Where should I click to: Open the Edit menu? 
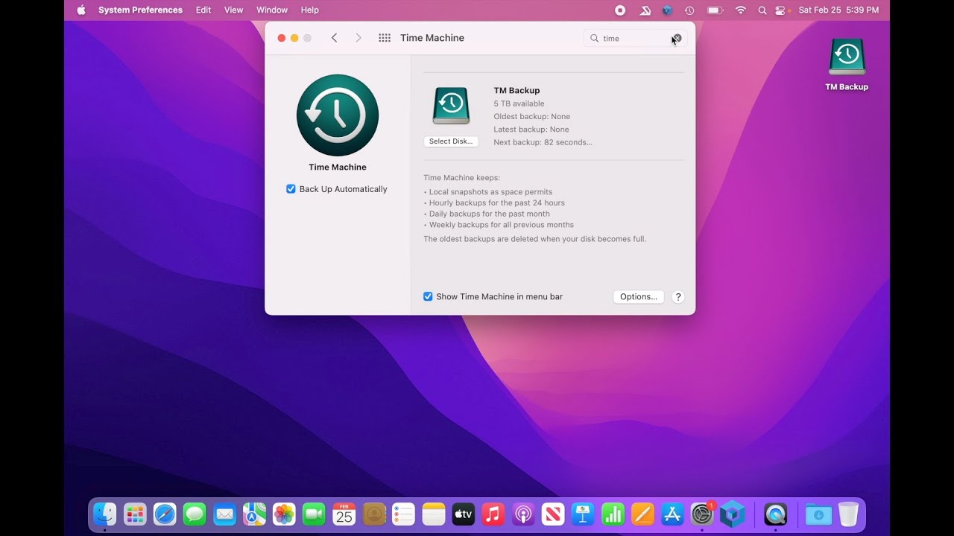click(x=203, y=10)
